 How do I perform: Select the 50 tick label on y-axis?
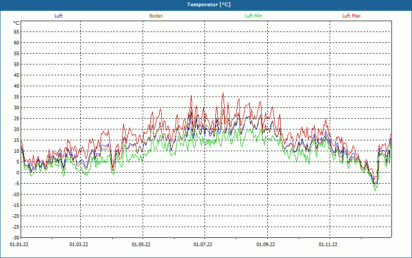click(16, 64)
